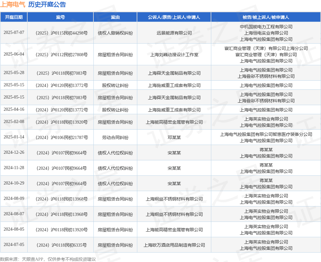Select the date cell 2025-04-16
The width and height of the screenshot is (321, 262).
pos(14,110)
